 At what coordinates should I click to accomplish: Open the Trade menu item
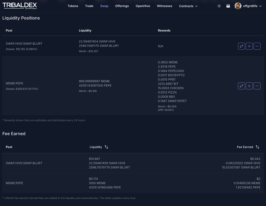coord(89,6)
